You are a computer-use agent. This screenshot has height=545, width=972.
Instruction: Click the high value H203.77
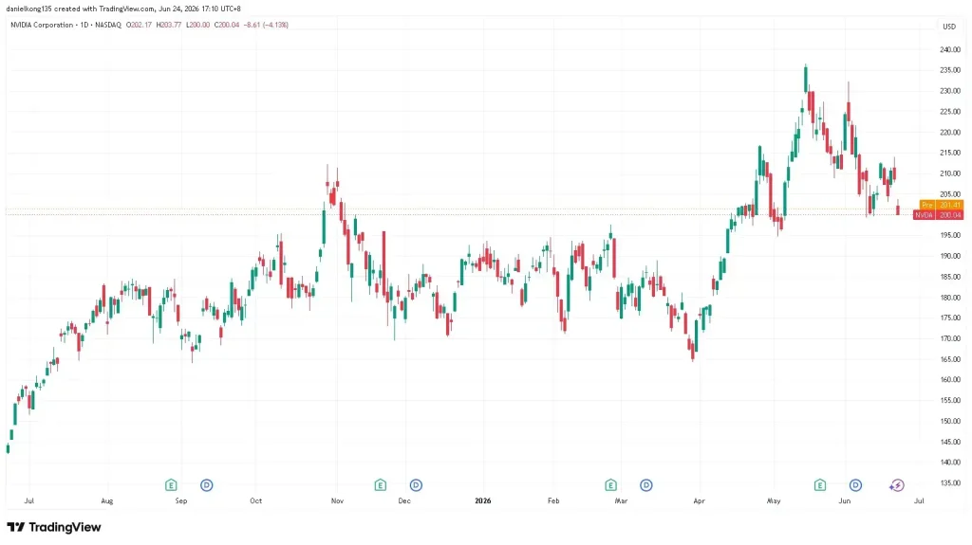coord(169,25)
